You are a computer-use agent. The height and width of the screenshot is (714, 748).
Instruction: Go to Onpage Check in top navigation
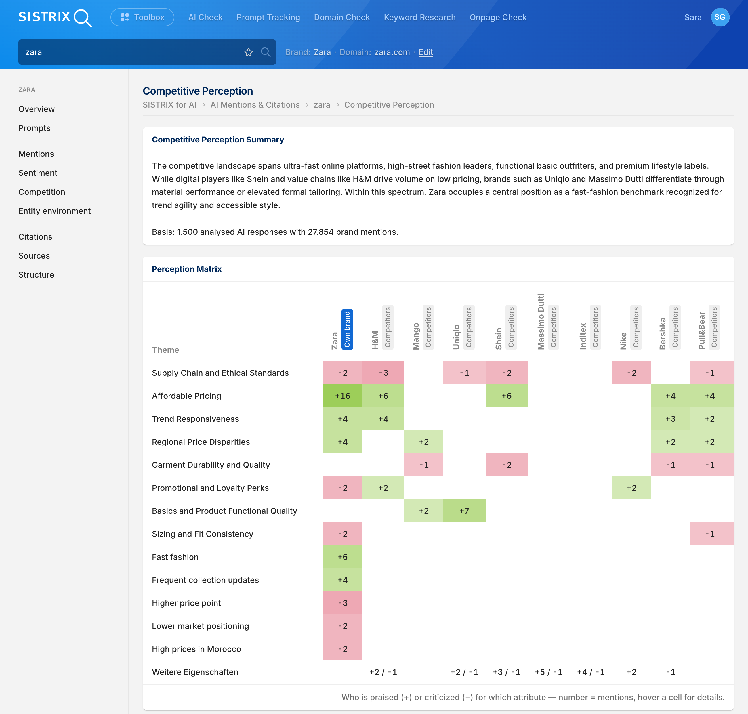[498, 18]
